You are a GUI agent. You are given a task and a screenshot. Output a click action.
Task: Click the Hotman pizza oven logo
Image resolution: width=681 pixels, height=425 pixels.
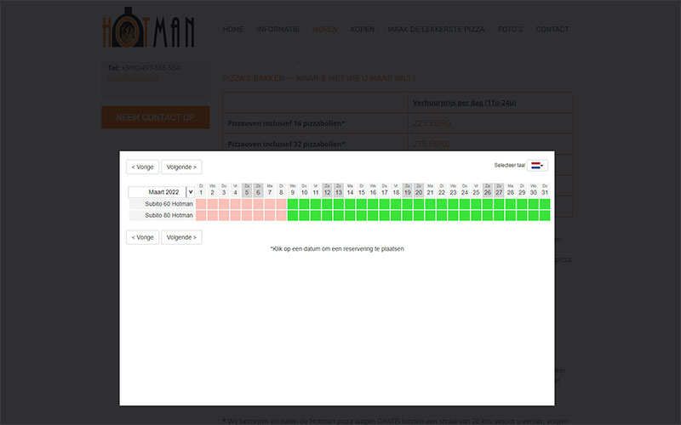pos(148,27)
